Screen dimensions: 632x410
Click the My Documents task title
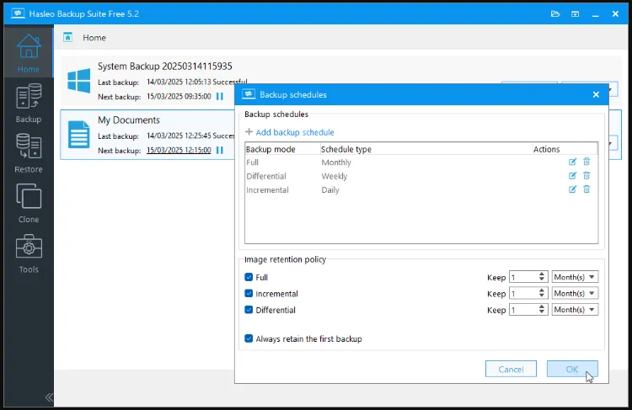[129, 120]
